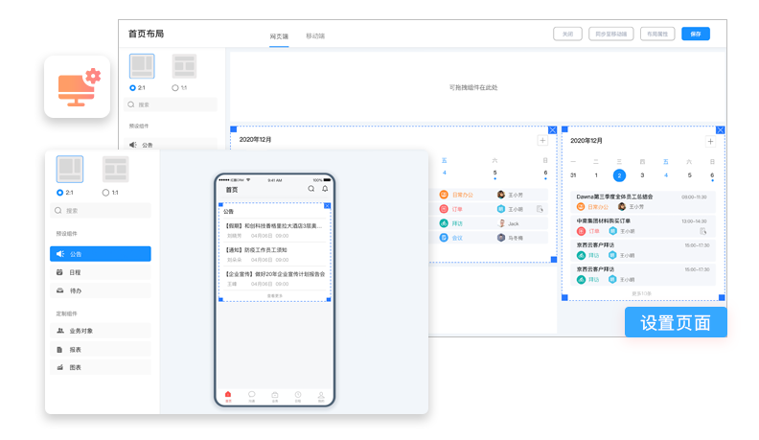The width and height of the screenshot is (759, 440).
Task: Click the 搜索 field in the front panel
Action: click(101, 211)
